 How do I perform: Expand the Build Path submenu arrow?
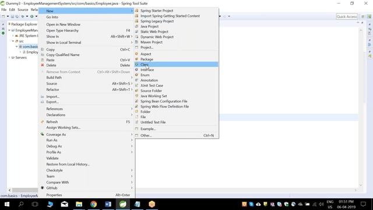[132, 78]
